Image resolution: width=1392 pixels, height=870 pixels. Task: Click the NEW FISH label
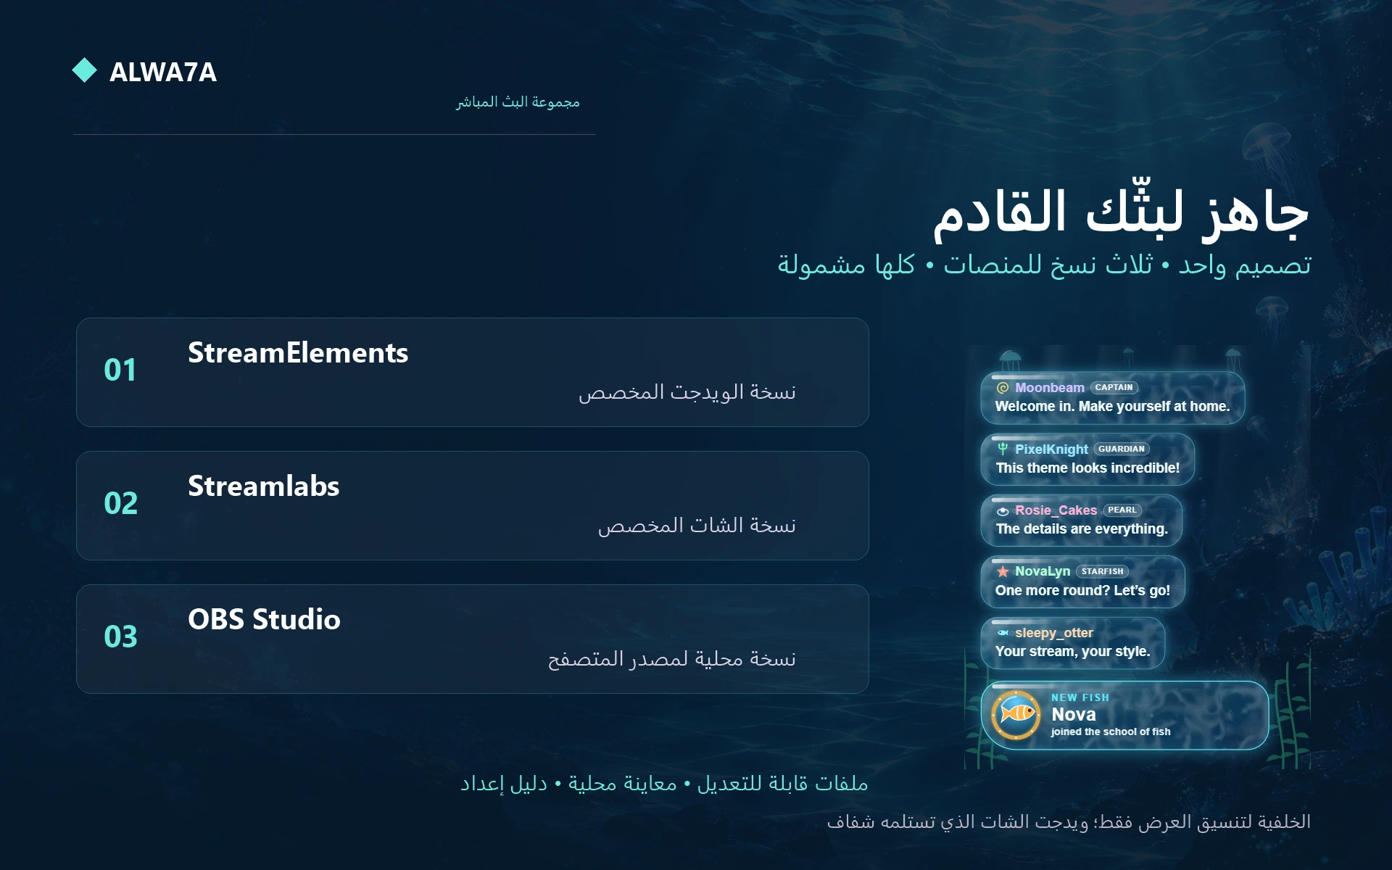pos(1080,697)
